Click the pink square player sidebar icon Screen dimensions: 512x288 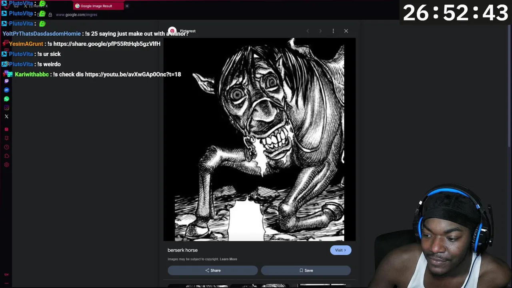(6, 130)
